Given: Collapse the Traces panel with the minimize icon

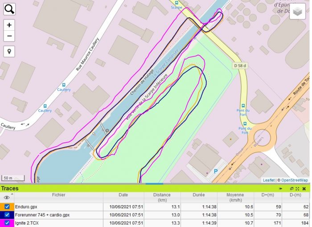Looking at the screenshot, I should [298, 189].
